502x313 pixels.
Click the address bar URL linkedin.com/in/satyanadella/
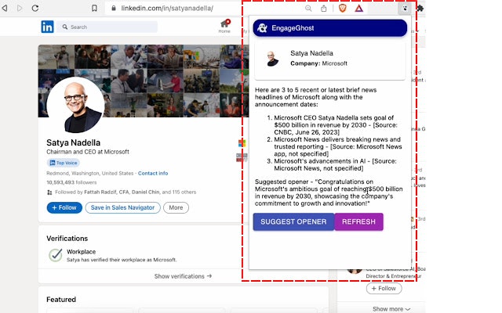(x=167, y=9)
